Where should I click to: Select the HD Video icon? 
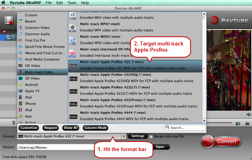point(21,66)
